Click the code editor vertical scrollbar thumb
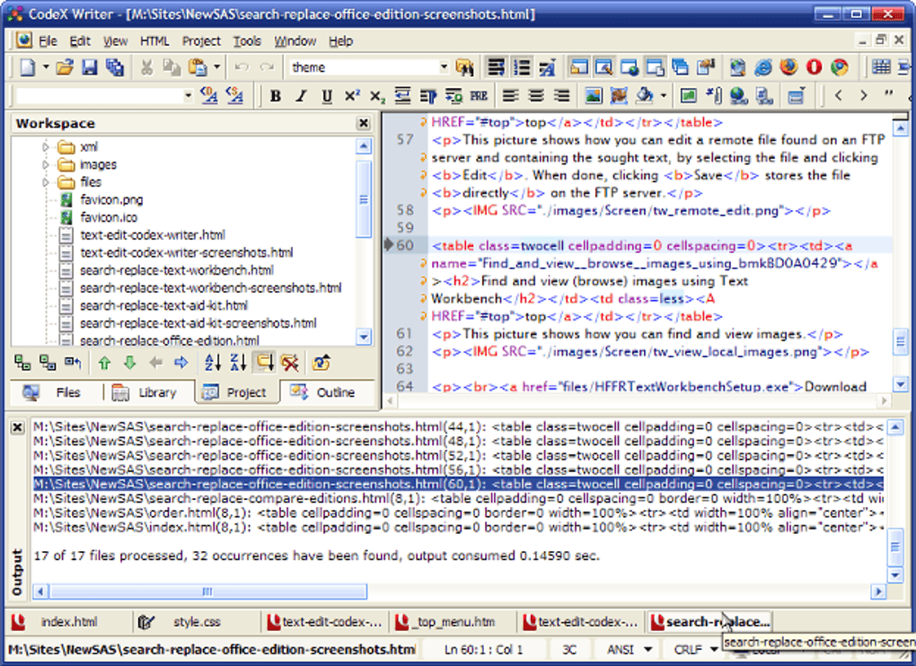 pyautogui.click(x=900, y=343)
